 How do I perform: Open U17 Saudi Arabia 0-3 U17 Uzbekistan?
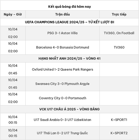point(63,120)
